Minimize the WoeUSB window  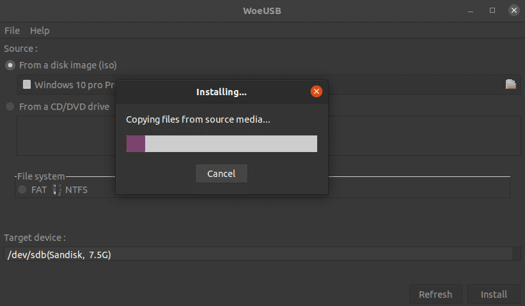[x=470, y=10]
